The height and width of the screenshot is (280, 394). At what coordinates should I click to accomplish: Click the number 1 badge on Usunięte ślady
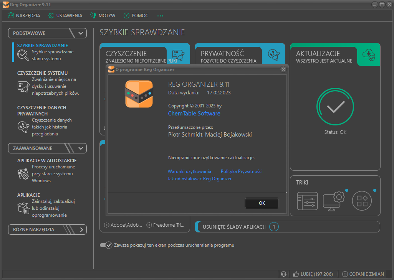pyautogui.click(x=274, y=227)
